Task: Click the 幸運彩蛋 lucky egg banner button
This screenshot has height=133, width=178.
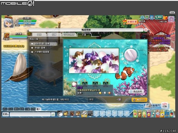Action: (x=130, y=22)
